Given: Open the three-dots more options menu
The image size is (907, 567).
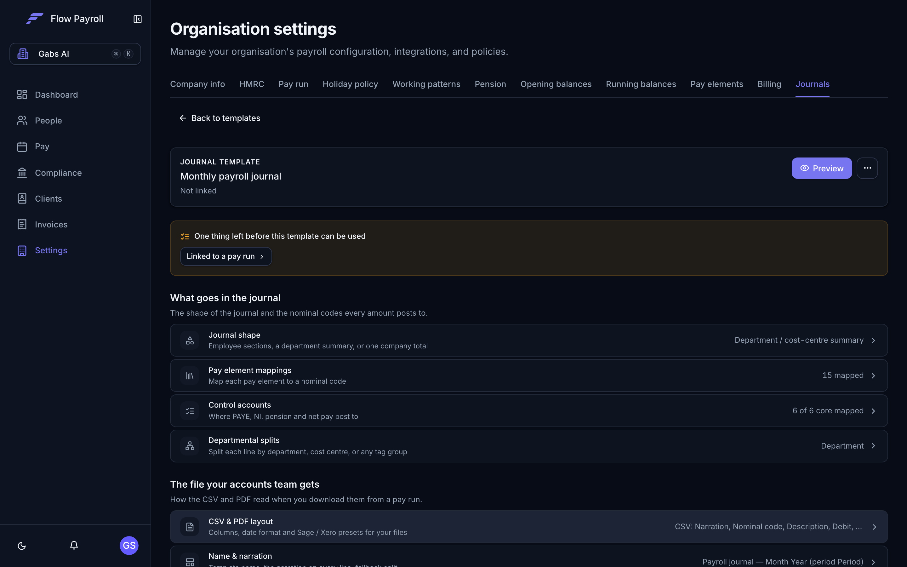Looking at the screenshot, I should tap(867, 168).
